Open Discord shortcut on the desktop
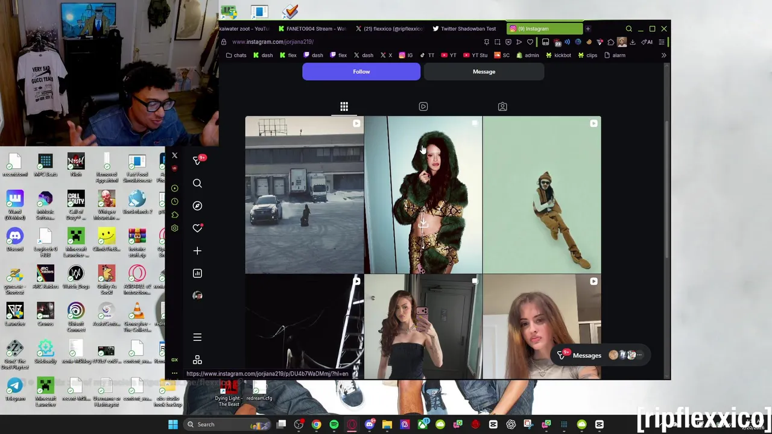Viewport: 772px width, 434px height. [15, 240]
